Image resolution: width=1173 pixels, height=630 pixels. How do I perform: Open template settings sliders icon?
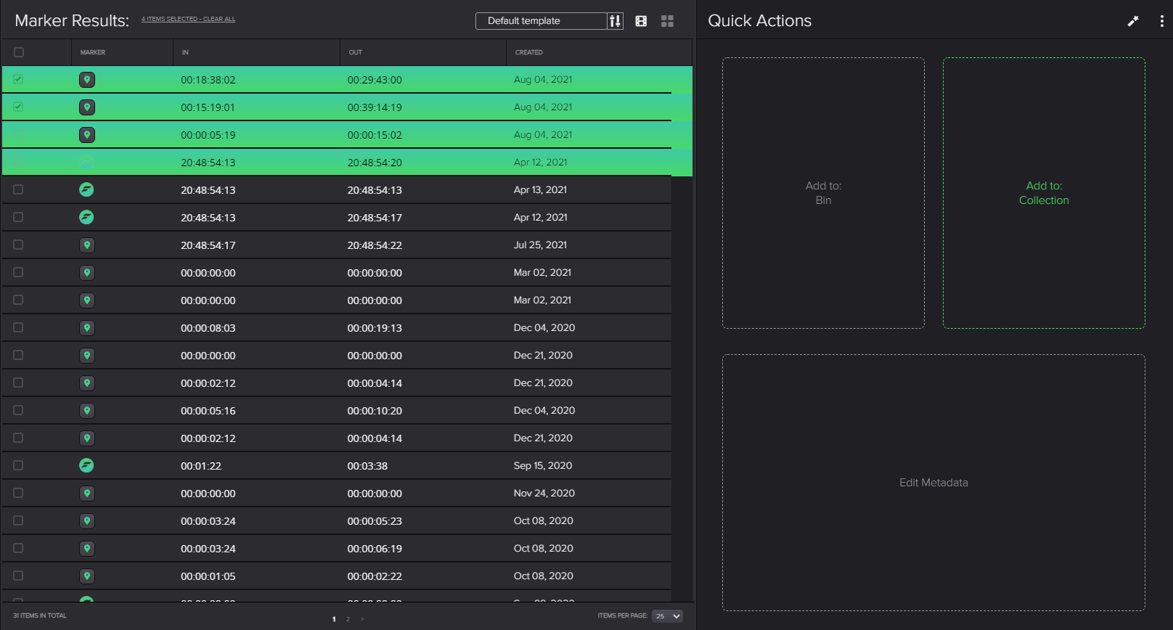tap(615, 21)
